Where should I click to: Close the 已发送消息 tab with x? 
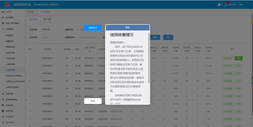click(x=53, y=12)
